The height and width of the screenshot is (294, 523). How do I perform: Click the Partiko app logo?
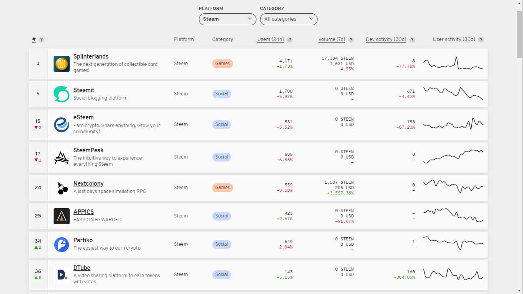click(x=61, y=245)
